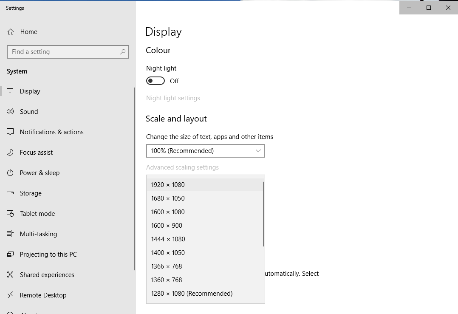This screenshot has width=458, height=314.
Task: Click the Storage drive icon
Action: [x=11, y=193]
